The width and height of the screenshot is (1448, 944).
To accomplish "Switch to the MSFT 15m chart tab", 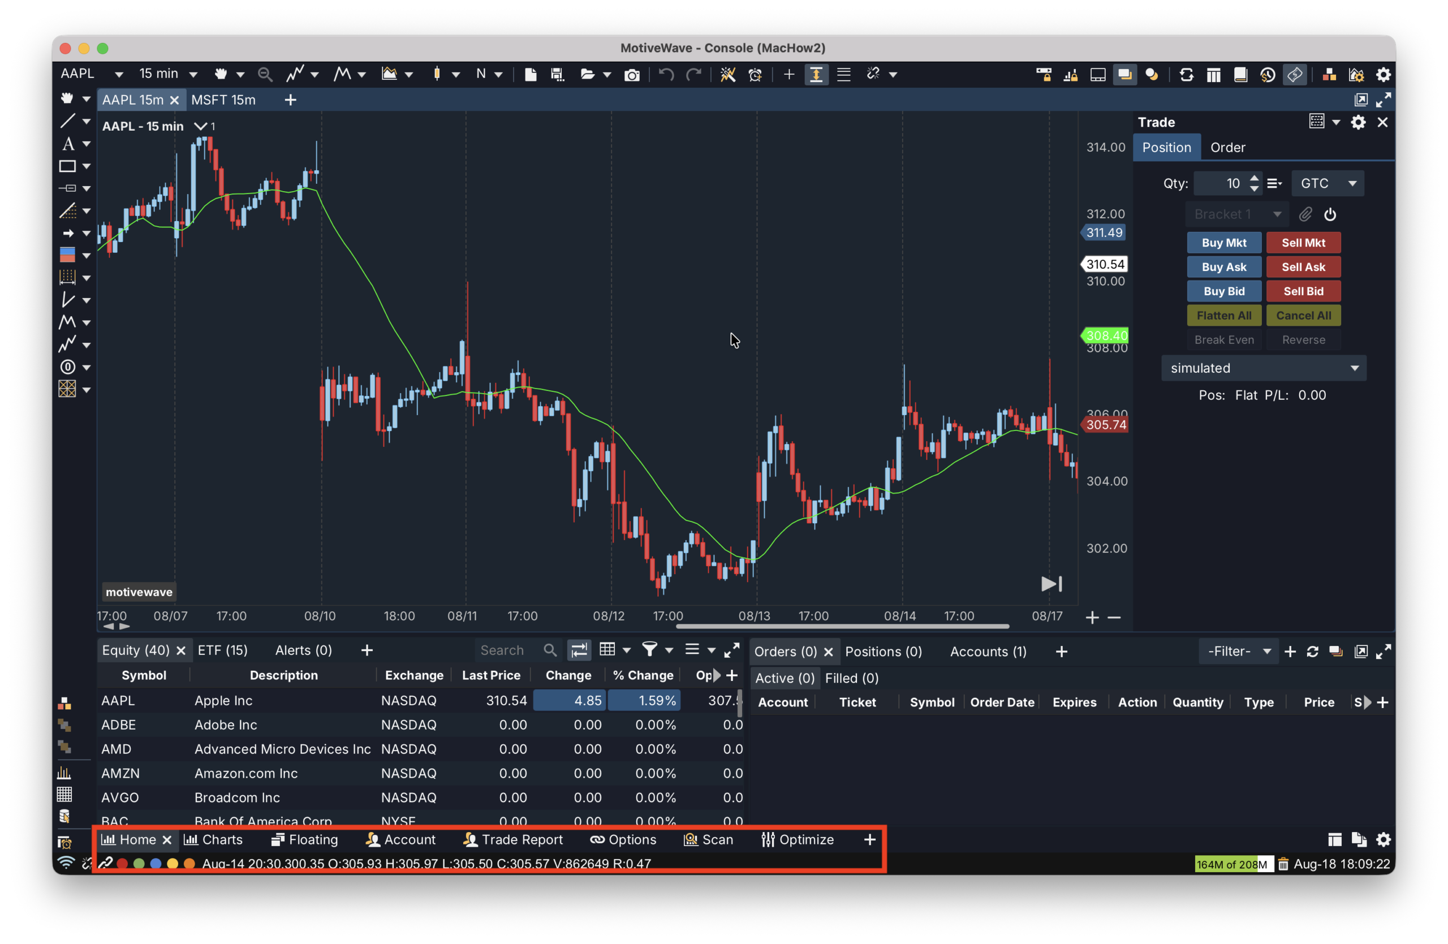I will point(223,100).
